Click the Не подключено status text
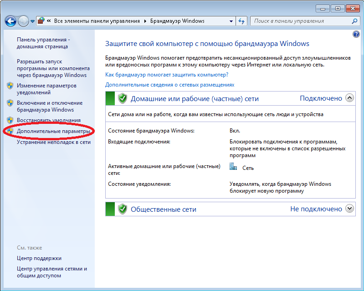Viewport: 364px width, 291px height. (316, 209)
